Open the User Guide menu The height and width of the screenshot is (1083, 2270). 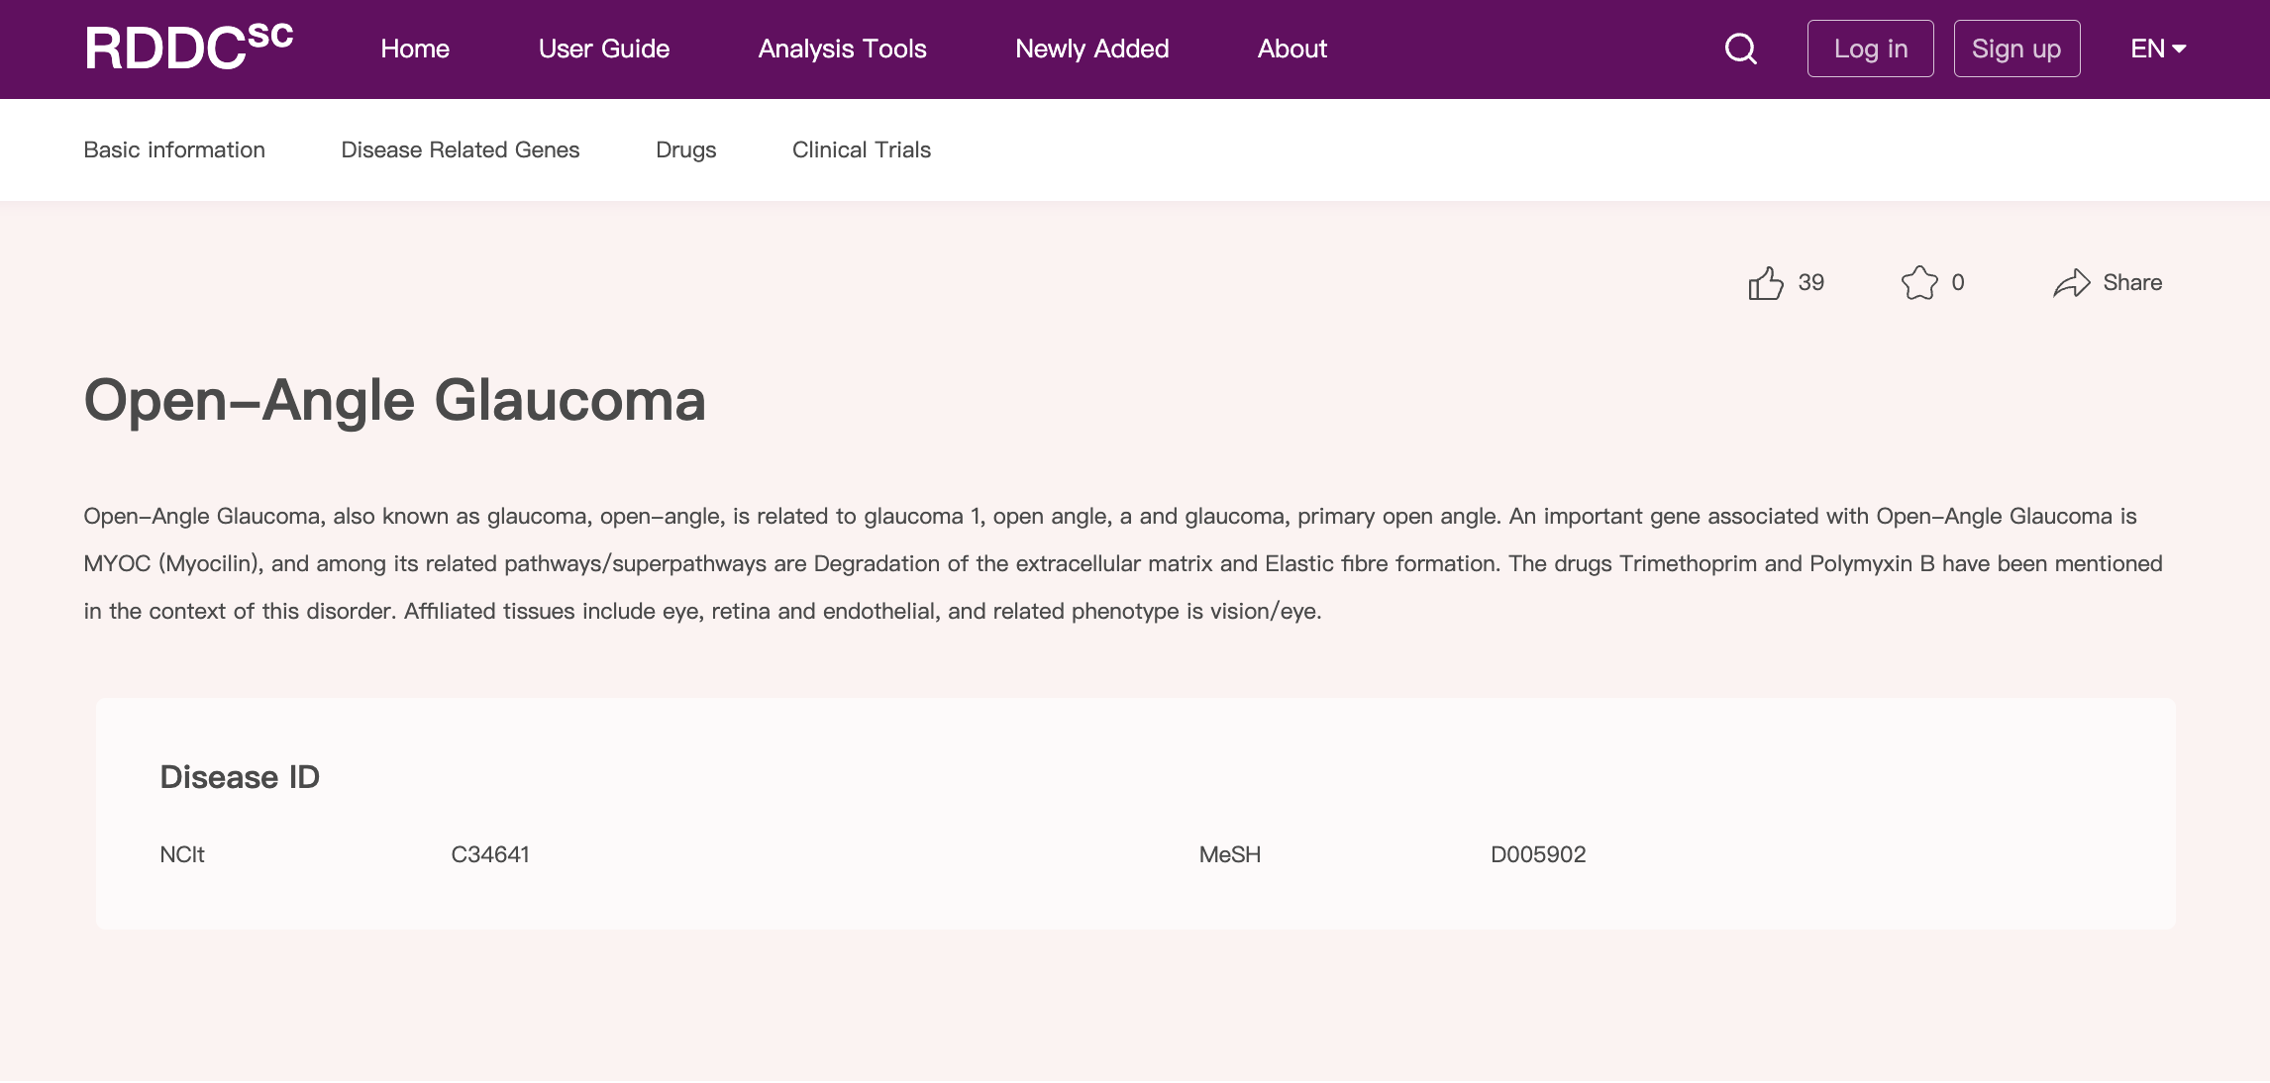[x=603, y=49]
